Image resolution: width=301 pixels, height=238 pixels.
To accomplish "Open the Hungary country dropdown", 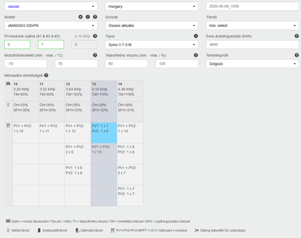I will (x=152, y=6).
